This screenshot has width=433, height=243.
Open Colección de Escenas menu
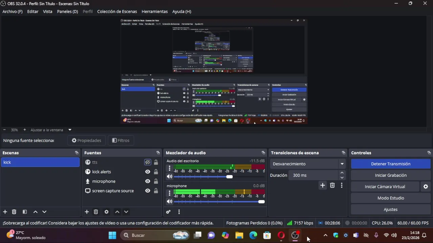coord(117,11)
